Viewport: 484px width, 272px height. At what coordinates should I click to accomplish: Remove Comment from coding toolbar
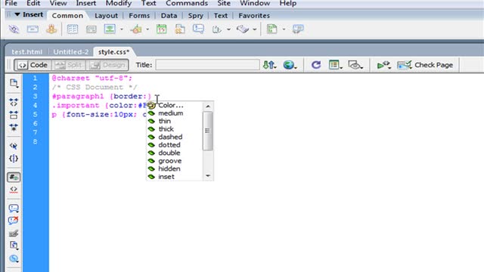tap(14, 221)
